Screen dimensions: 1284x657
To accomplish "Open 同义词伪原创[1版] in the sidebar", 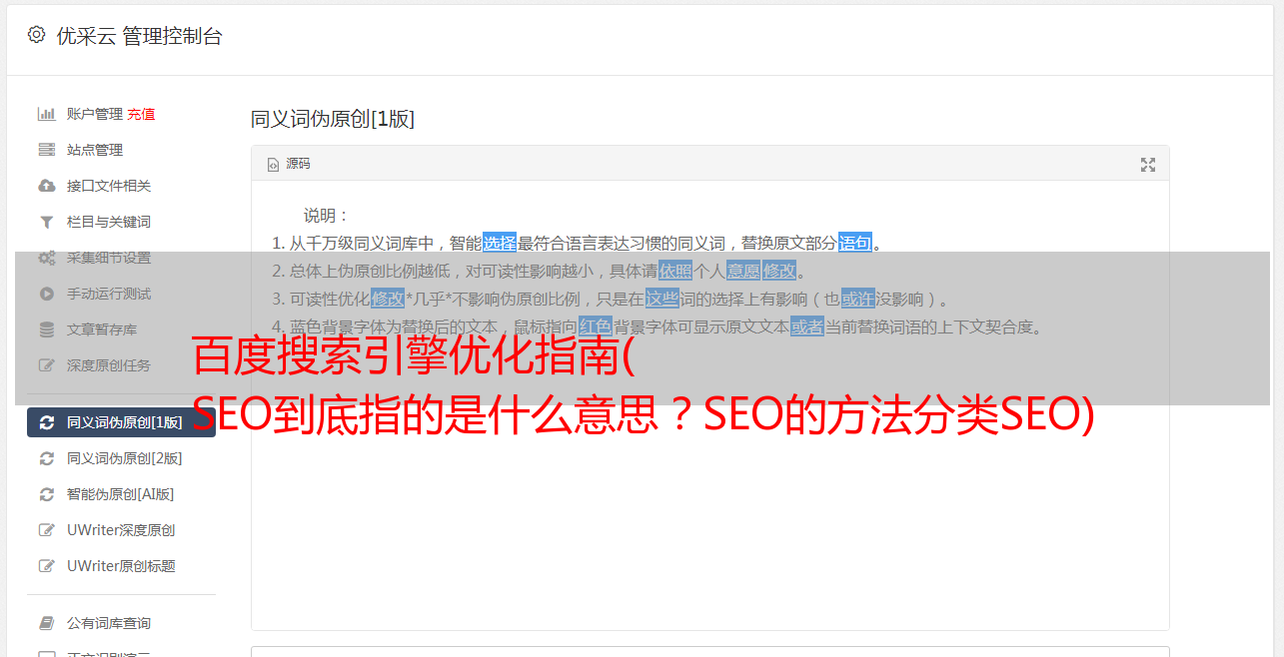I will point(121,422).
